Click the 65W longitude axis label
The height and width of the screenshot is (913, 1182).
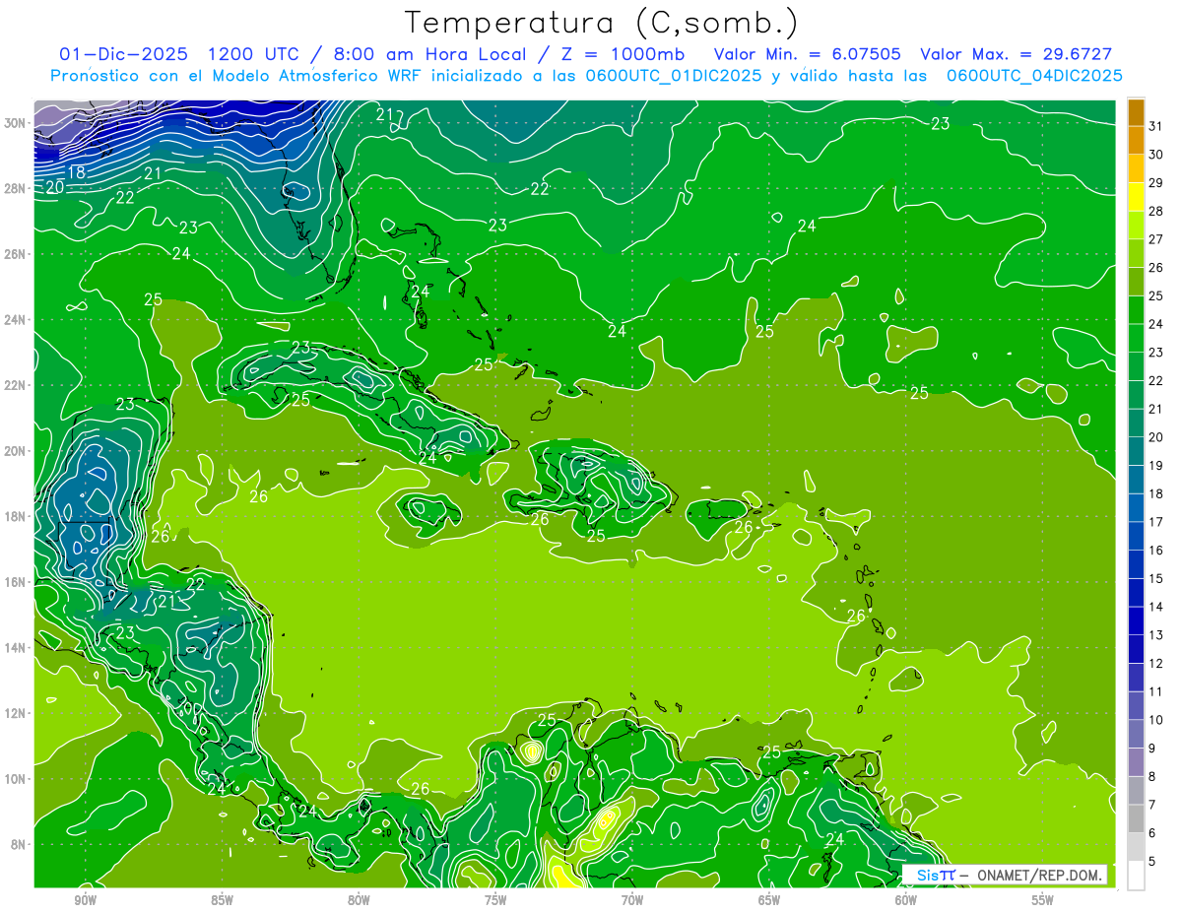point(769,900)
